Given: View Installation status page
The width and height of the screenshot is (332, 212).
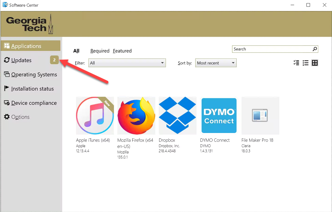Looking at the screenshot, I should 31,89.
